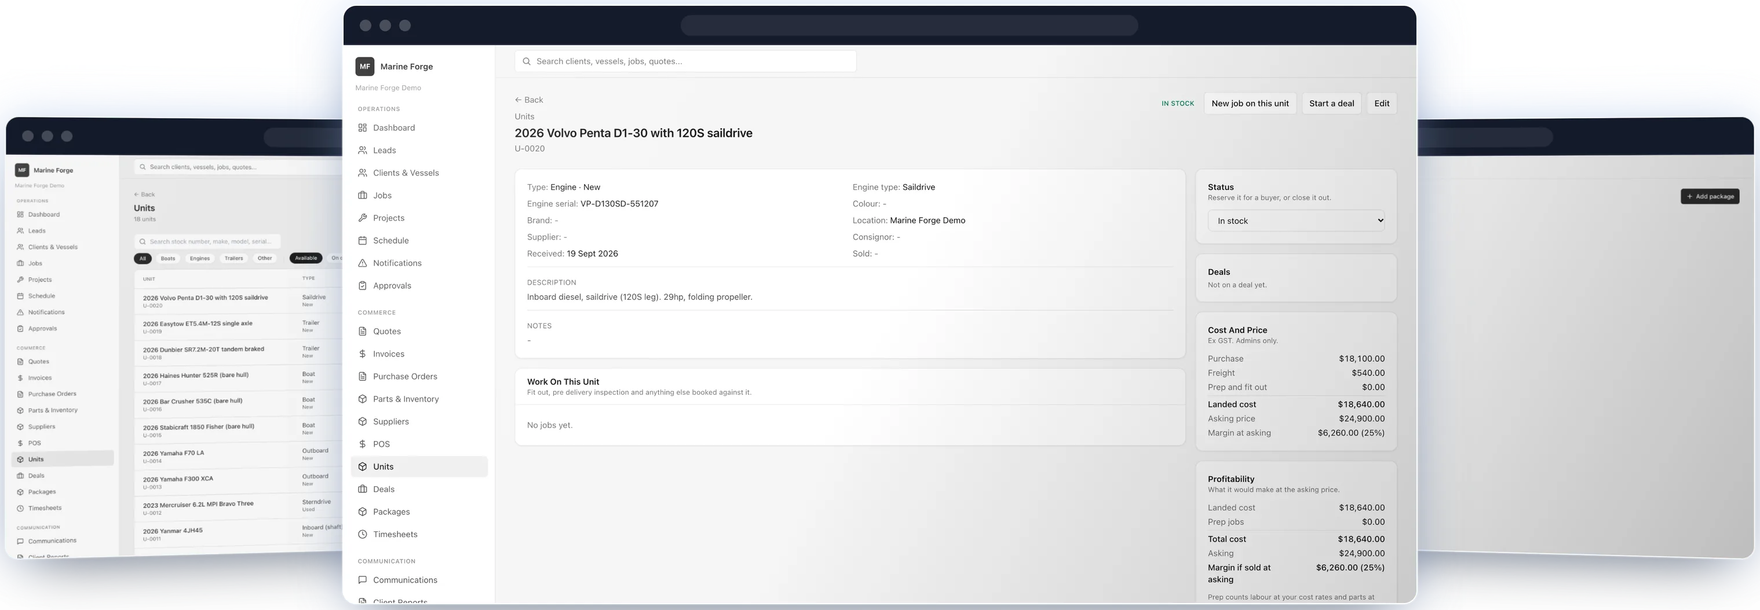Select Deals in the front window sidebar
This screenshot has width=1760, height=610.
coord(384,489)
